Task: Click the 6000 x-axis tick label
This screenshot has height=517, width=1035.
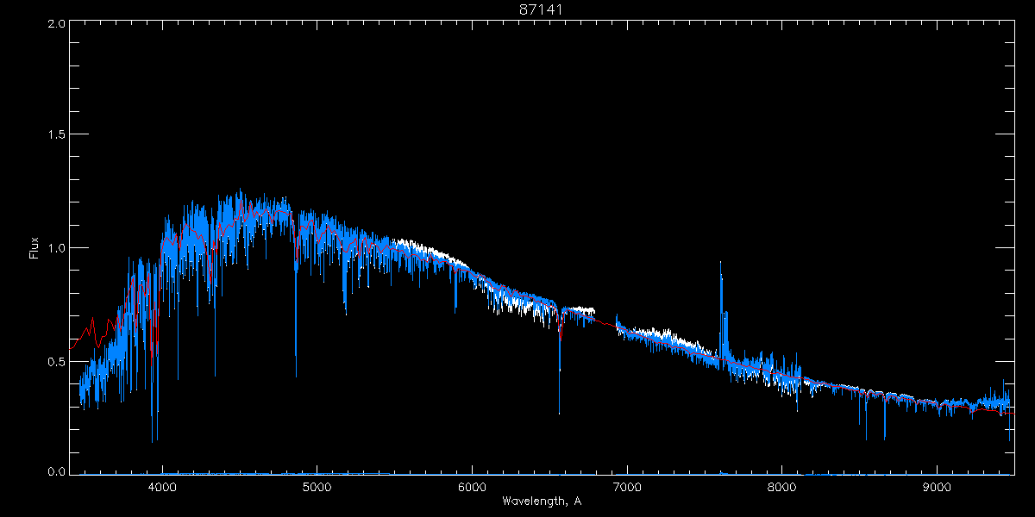Action: [x=473, y=485]
